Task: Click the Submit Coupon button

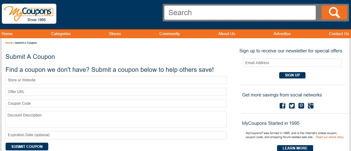Action: (27, 147)
